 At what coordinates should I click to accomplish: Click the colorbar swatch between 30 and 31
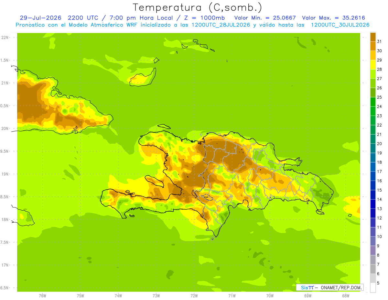pos(373,46)
